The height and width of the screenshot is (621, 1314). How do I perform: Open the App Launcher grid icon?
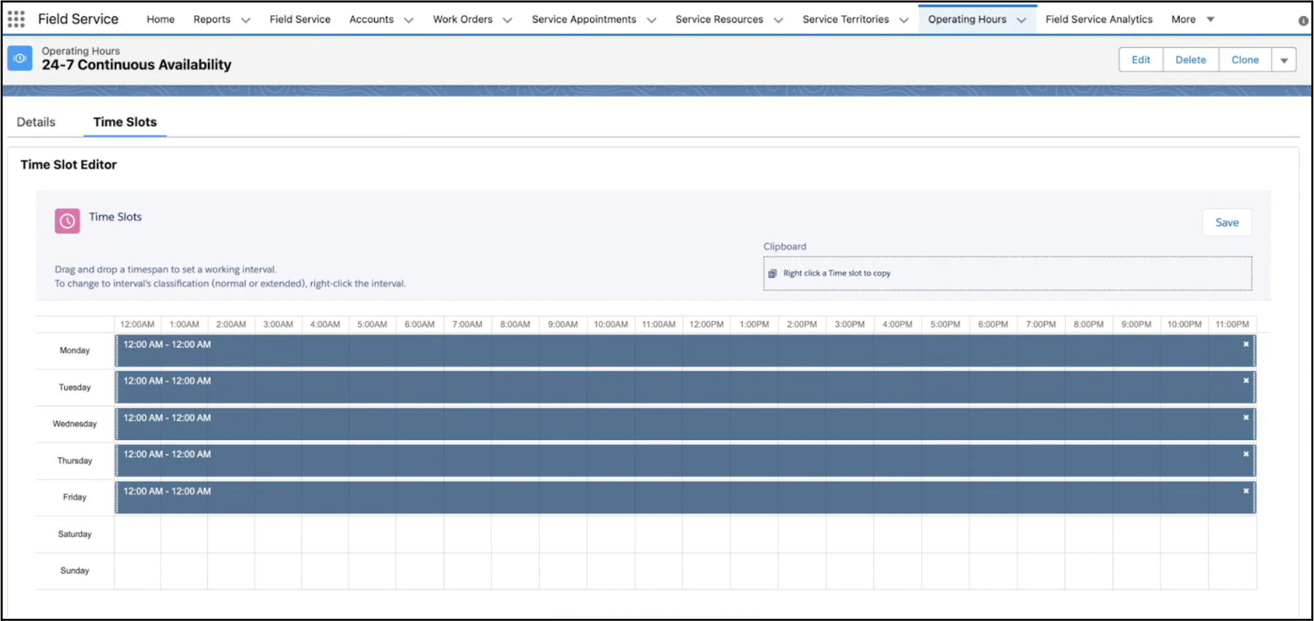coord(16,19)
